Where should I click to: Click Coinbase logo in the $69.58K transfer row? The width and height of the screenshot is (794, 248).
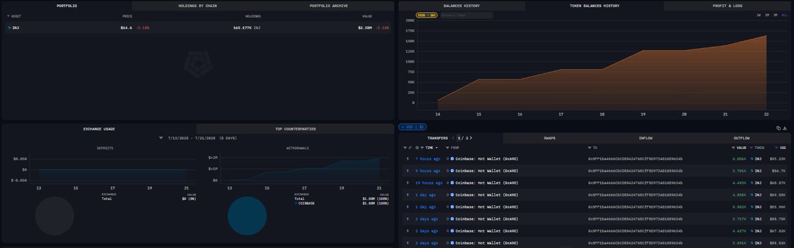coord(452,195)
